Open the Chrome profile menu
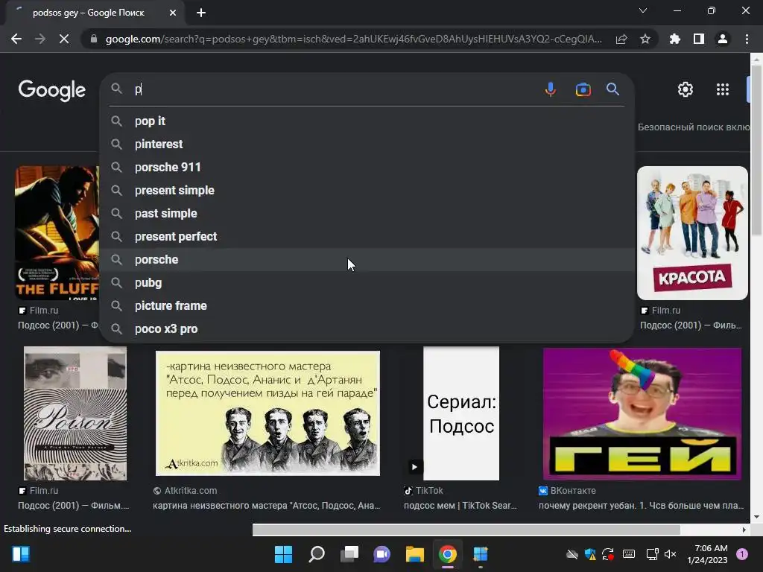The width and height of the screenshot is (763, 572). 723,39
